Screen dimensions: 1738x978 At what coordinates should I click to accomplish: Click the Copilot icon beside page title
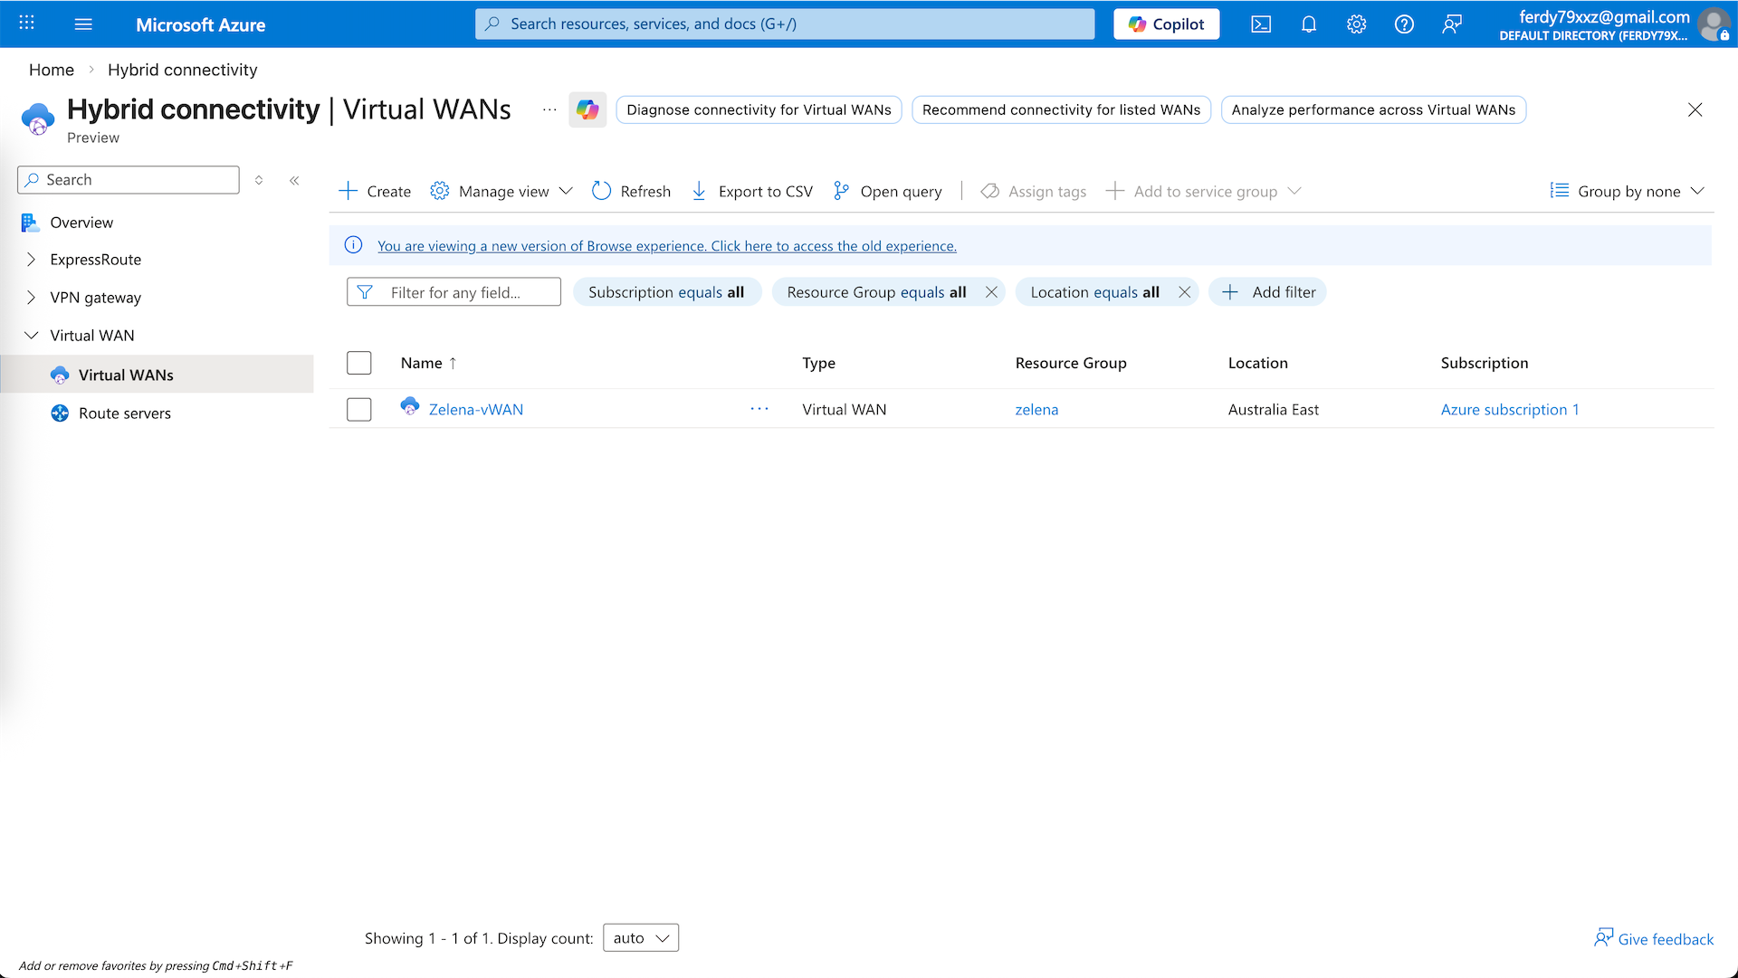pos(587,109)
